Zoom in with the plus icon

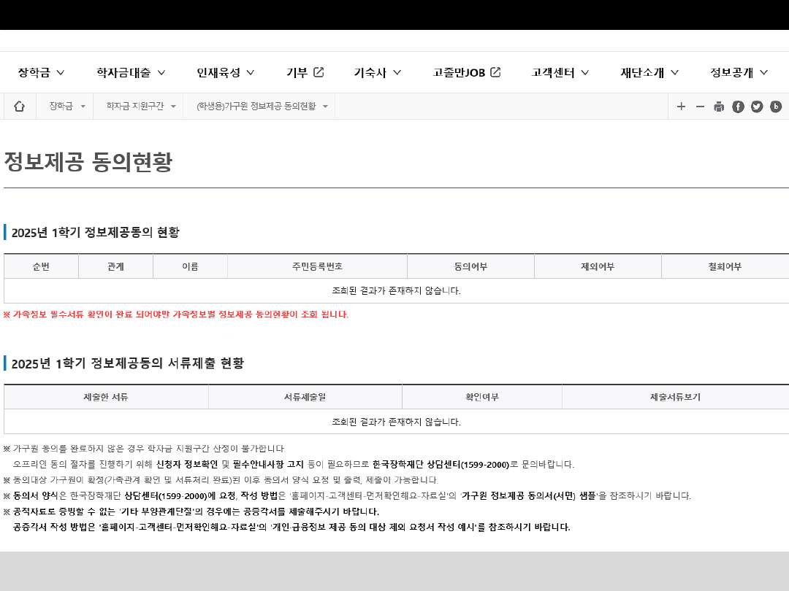point(681,107)
